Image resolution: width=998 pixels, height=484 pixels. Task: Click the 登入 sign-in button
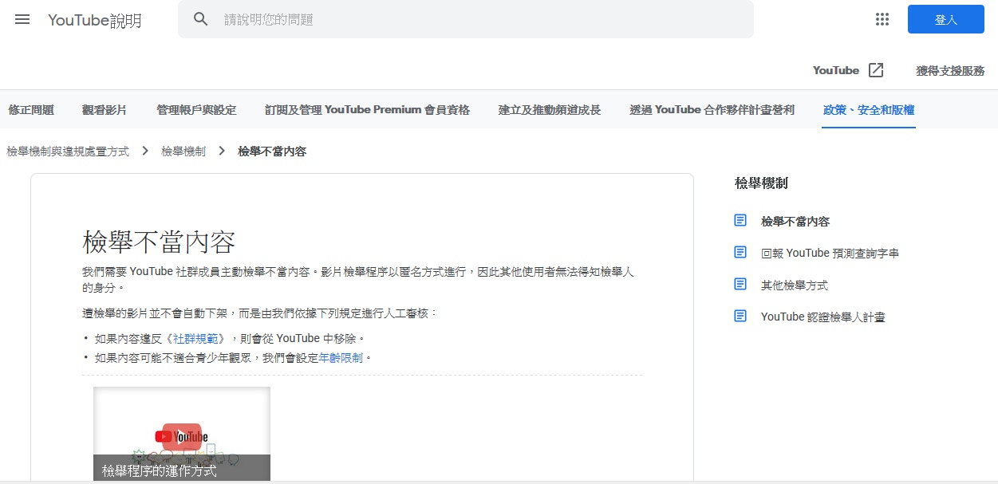click(945, 20)
